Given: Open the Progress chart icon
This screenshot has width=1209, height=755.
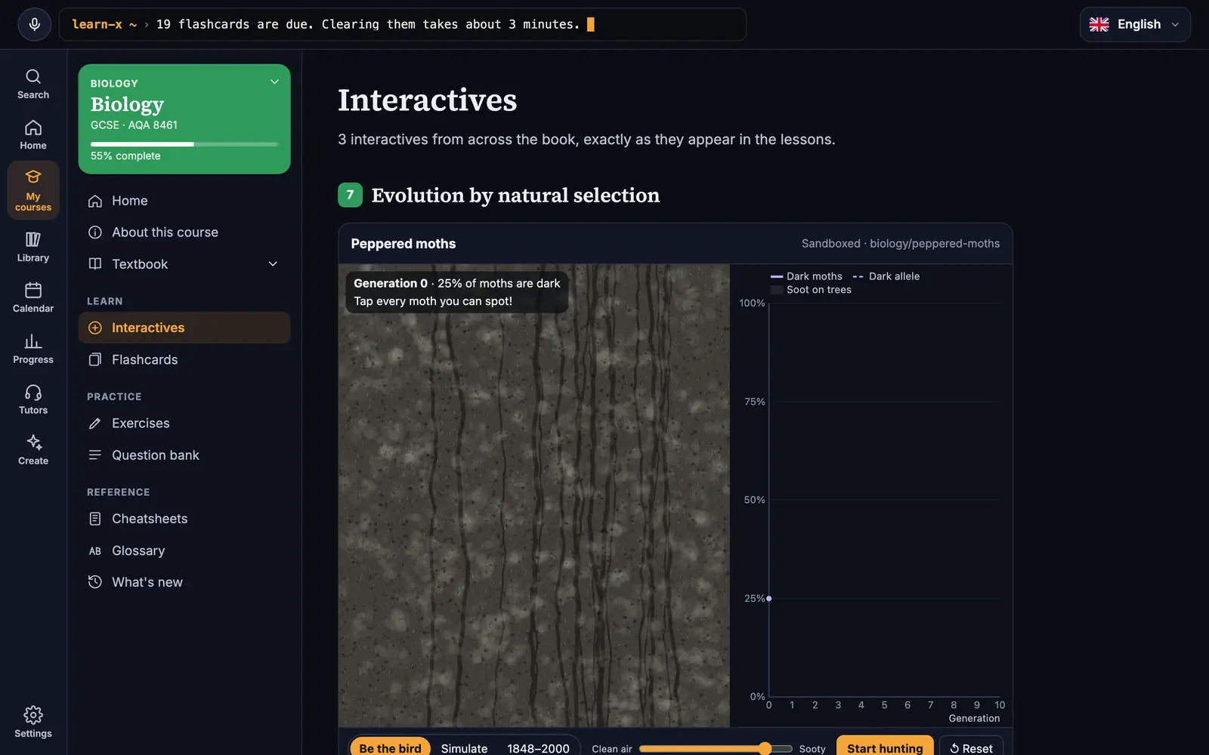Looking at the screenshot, I should point(33,349).
